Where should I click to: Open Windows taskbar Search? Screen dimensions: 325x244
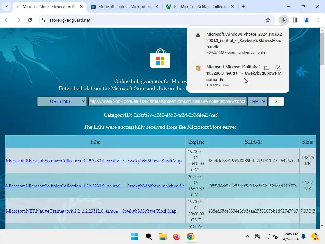149,236
